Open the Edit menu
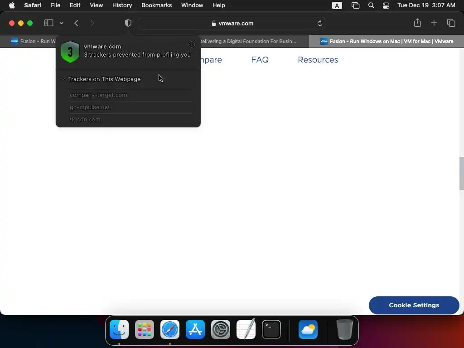464x348 pixels. point(75,5)
